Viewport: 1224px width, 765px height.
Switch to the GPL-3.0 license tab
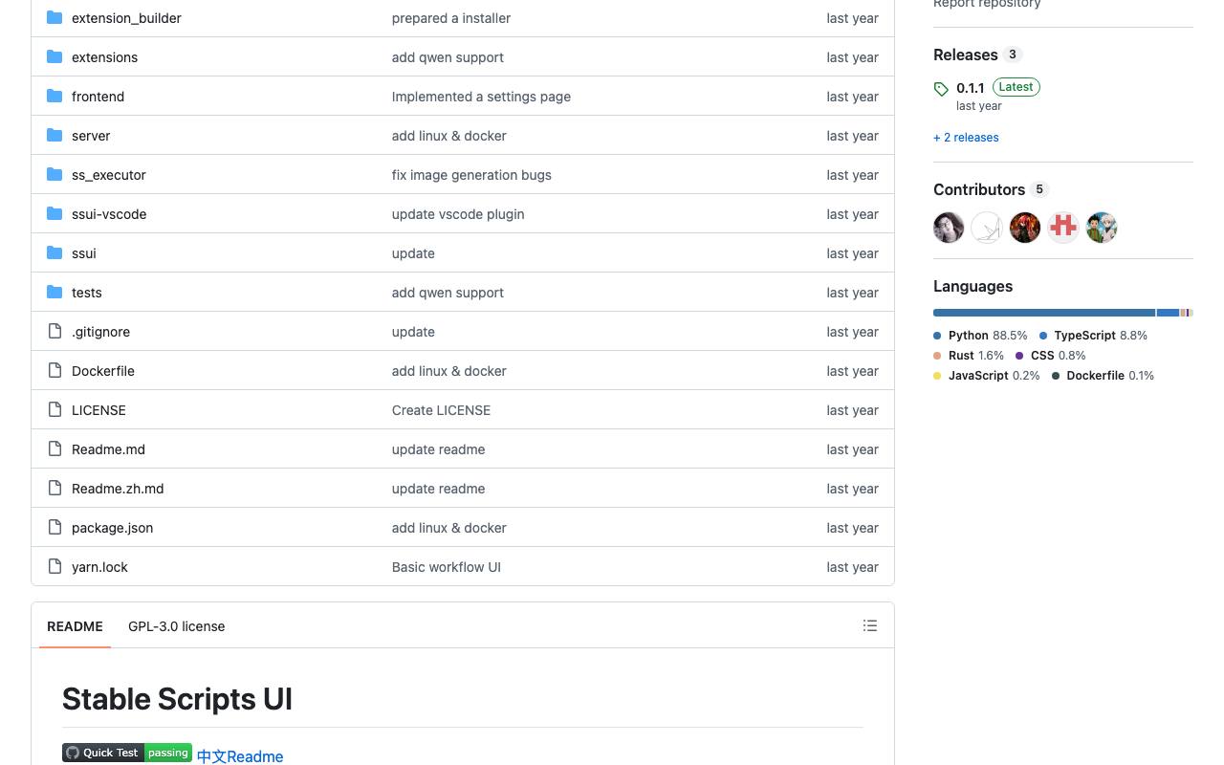[x=177, y=626]
